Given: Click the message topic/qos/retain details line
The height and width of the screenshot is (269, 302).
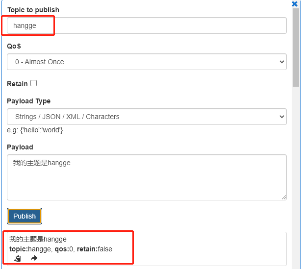Looking at the screenshot, I should 61,249.
